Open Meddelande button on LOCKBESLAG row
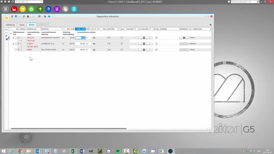This screenshot has height=154, width=274. tap(184, 44)
